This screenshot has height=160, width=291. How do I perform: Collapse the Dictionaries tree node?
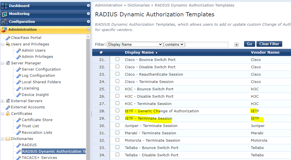coord(3,139)
